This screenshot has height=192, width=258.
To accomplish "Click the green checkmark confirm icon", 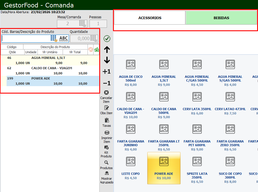I will 107,39.
